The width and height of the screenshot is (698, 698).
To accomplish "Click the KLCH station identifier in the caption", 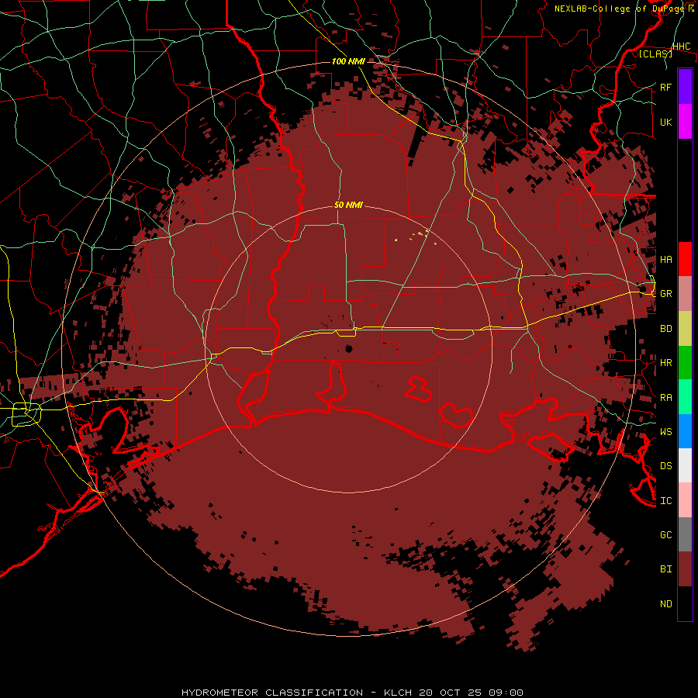I will click(x=399, y=693).
